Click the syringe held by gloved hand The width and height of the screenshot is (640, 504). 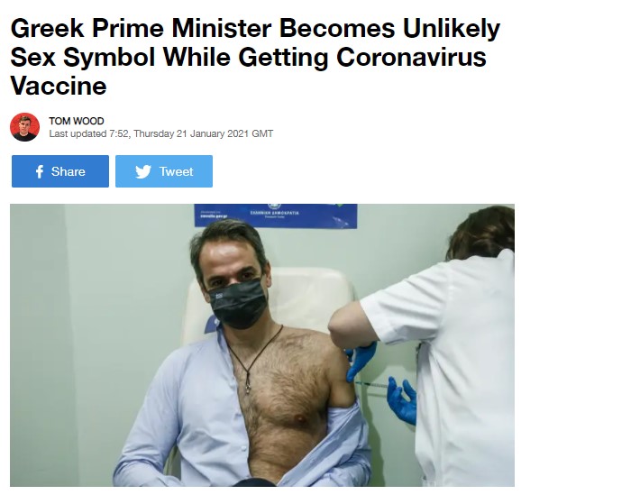(373, 384)
